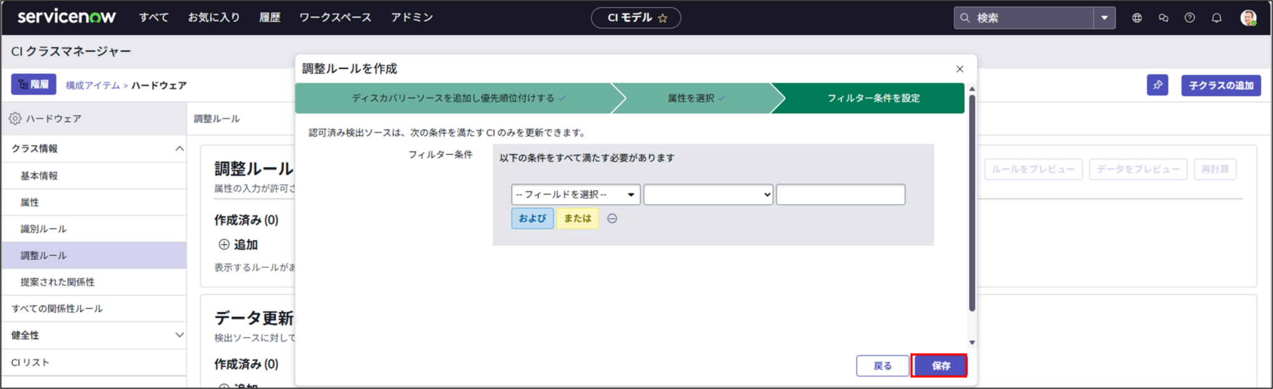Select 調整ルール in the sidebar

point(94,255)
